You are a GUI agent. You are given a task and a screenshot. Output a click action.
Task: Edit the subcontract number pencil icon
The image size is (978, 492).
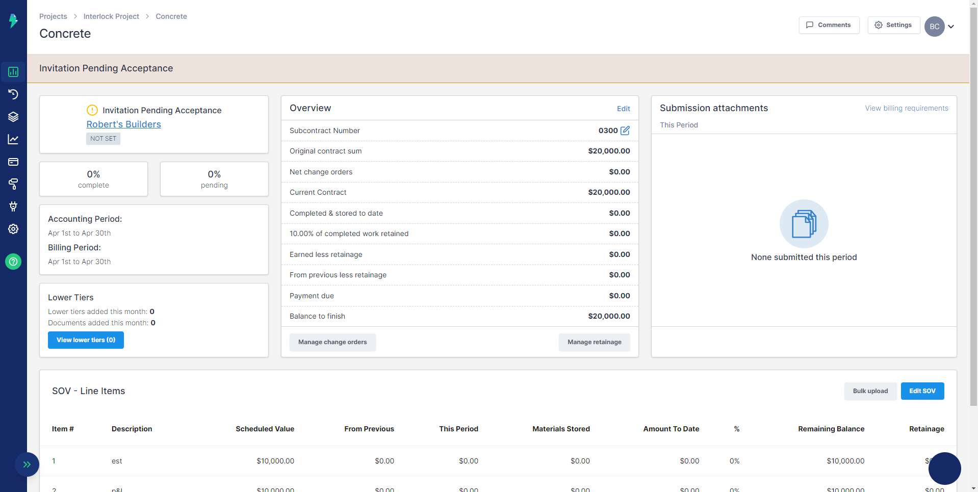[x=625, y=131]
